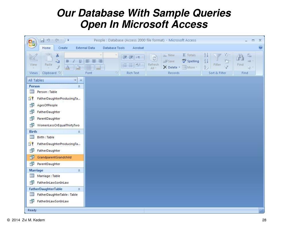Open the Database Tools tab
Image resolution: width=294 pixels, height=227 pixels.
coord(114,48)
